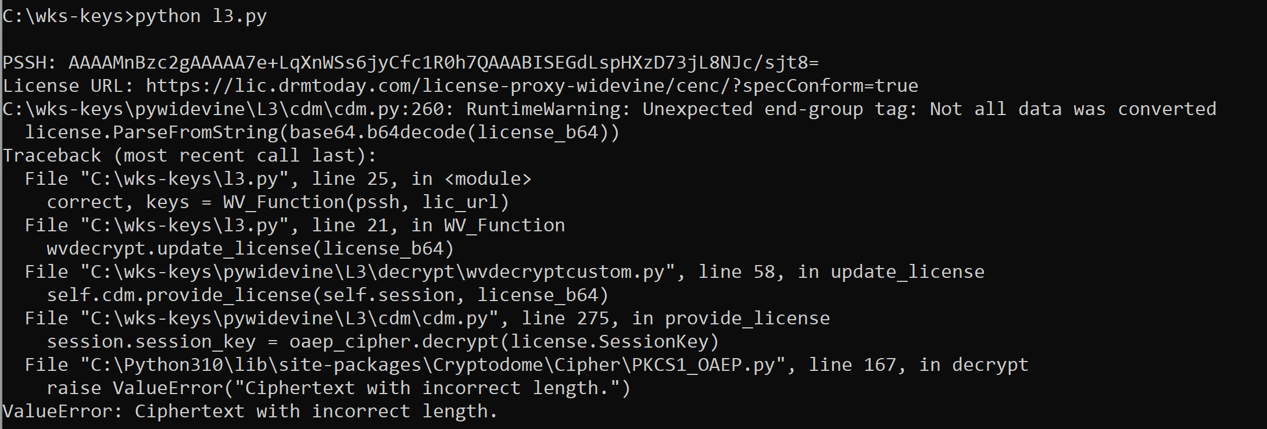Click the final ValueError message line

click(250, 412)
